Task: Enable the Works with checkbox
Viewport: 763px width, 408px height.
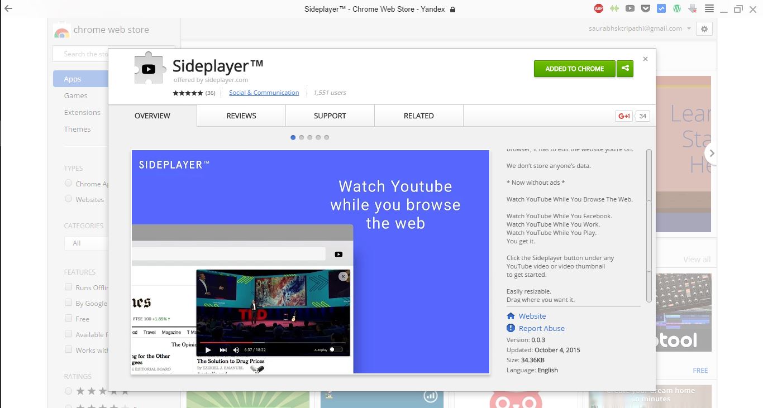Action: pyautogui.click(x=68, y=349)
